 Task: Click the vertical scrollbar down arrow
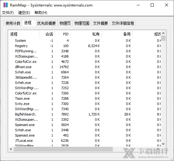[x=163, y=144]
